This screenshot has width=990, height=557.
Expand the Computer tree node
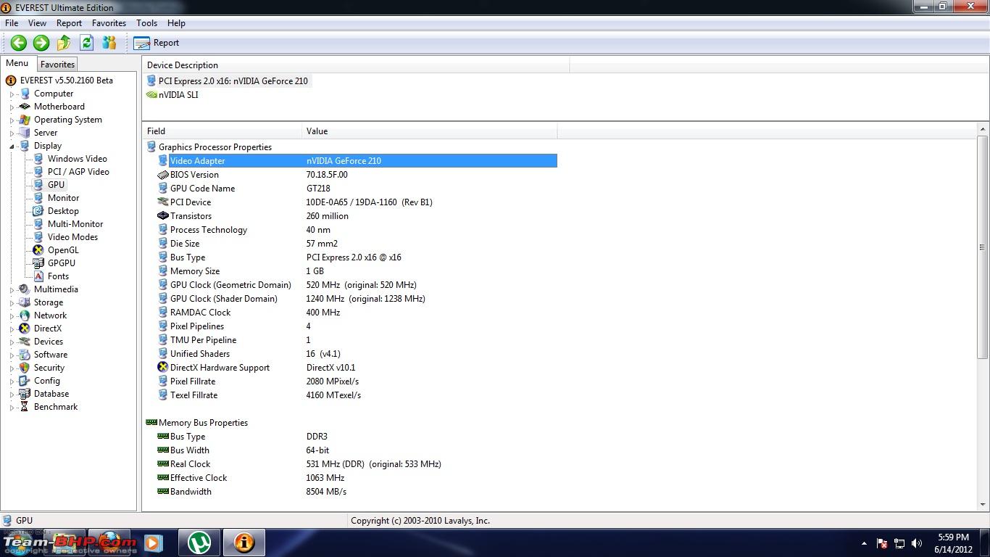pyautogui.click(x=12, y=94)
